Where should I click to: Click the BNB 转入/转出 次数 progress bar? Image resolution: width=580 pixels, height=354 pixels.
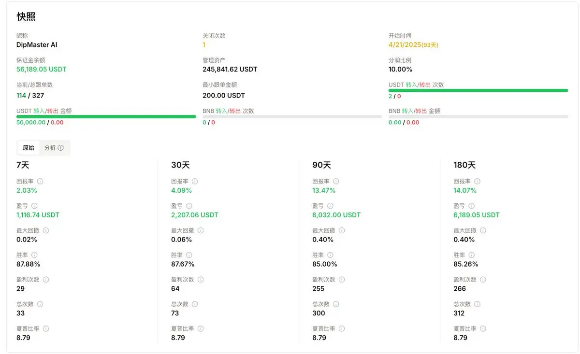point(292,116)
